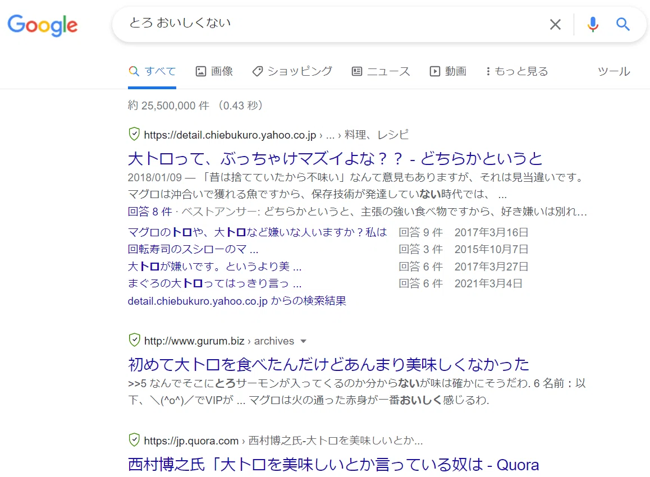
Task: Click the http://www.gurum.biz URL text
Action: [194, 341]
